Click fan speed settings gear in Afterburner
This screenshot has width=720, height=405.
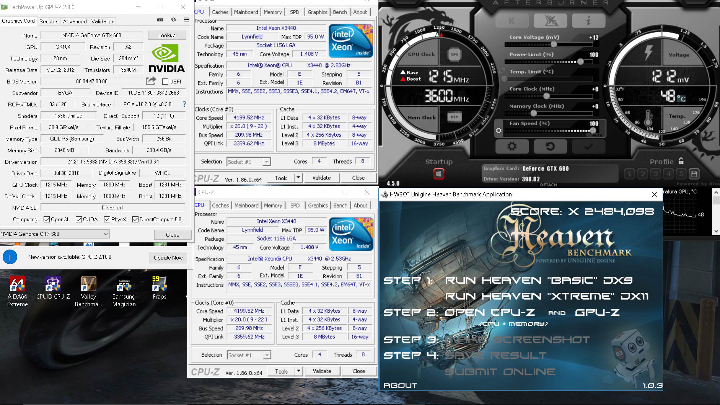(498, 131)
